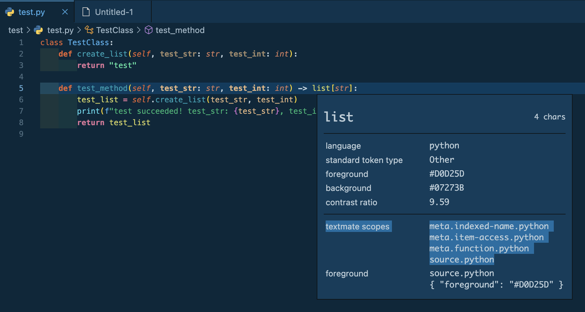Close the test.py tab
Viewport: 585px width, 312px height.
[x=65, y=11]
